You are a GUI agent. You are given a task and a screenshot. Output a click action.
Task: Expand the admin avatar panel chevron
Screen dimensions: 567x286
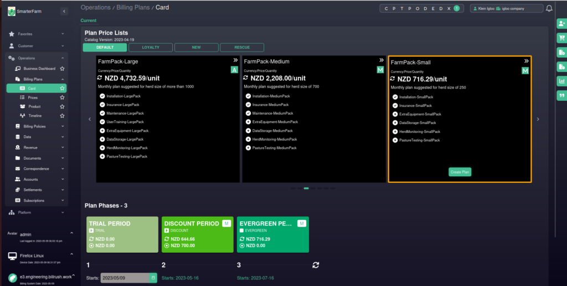(x=71, y=233)
